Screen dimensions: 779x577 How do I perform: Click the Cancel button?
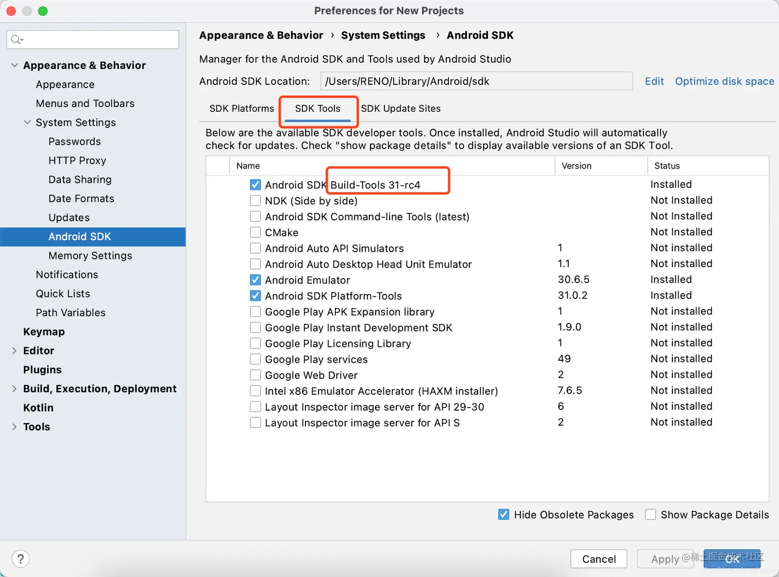pos(599,559)
